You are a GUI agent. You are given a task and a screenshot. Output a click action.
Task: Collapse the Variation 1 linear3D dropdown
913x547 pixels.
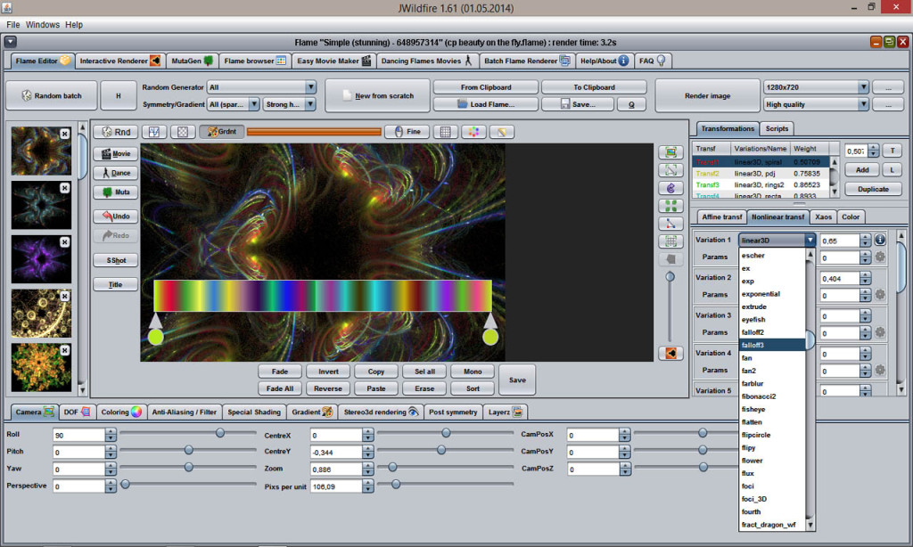pyautogui.click(x=810, y=240)
